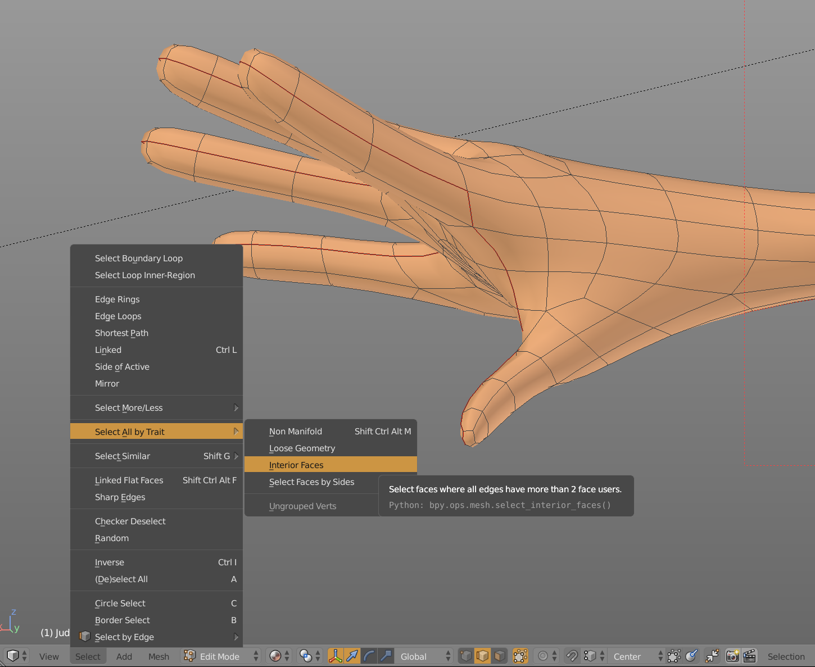Expand Select All by Trait submenu

(156, 432)
